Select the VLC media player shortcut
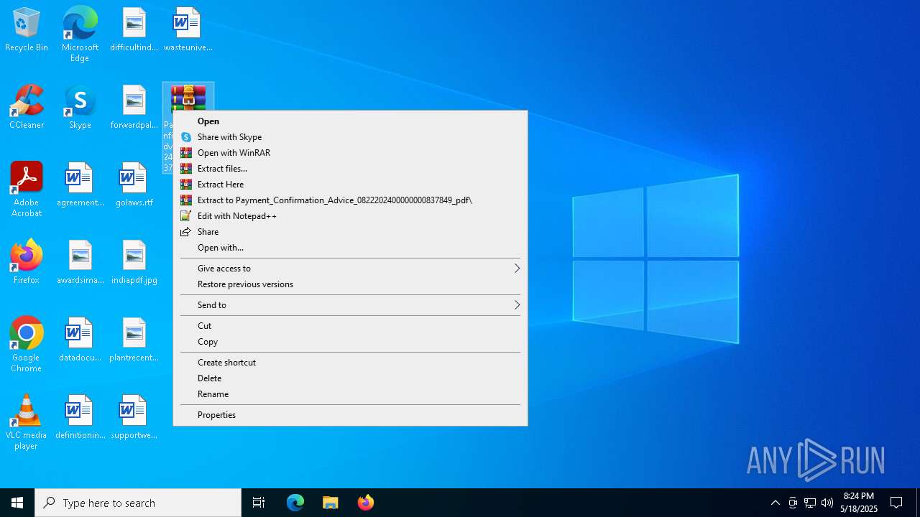 point(27,422)
